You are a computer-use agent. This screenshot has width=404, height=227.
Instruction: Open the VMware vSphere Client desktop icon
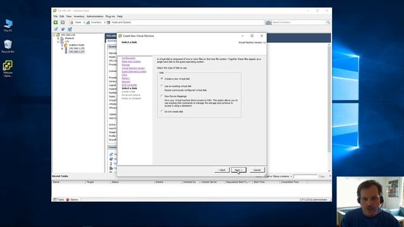point(8,69)
